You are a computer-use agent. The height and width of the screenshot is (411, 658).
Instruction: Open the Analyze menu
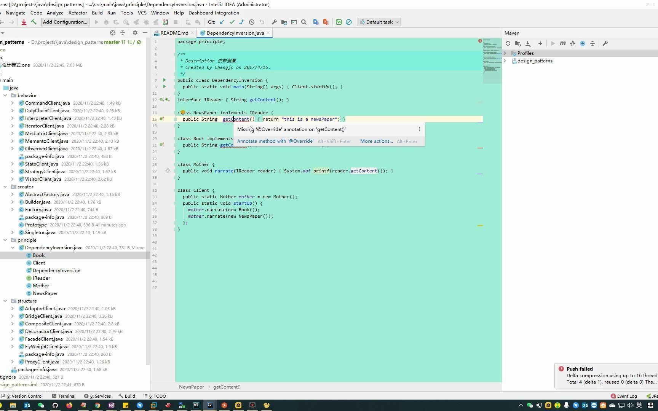pos(55,13)
